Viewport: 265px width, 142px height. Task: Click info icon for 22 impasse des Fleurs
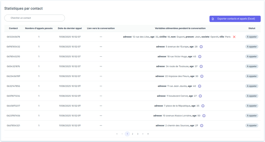pyautogui.click(x=202, y=76)
